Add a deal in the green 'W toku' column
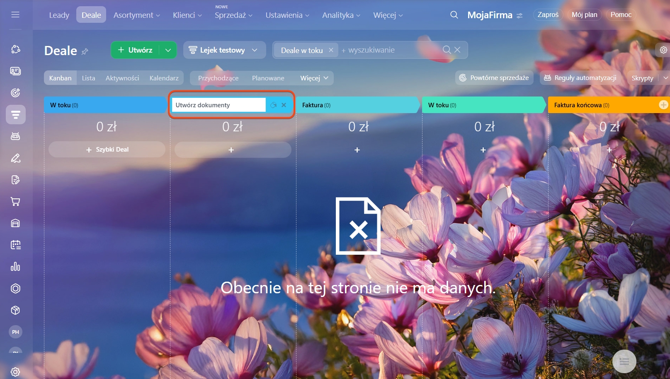 point(483,150)
